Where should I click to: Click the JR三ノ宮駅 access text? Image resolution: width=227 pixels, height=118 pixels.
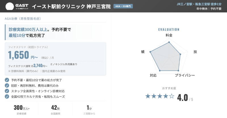point(199,4)
